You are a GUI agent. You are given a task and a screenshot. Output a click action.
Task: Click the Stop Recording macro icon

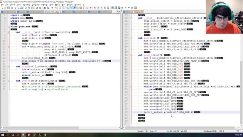pos(98,8)
